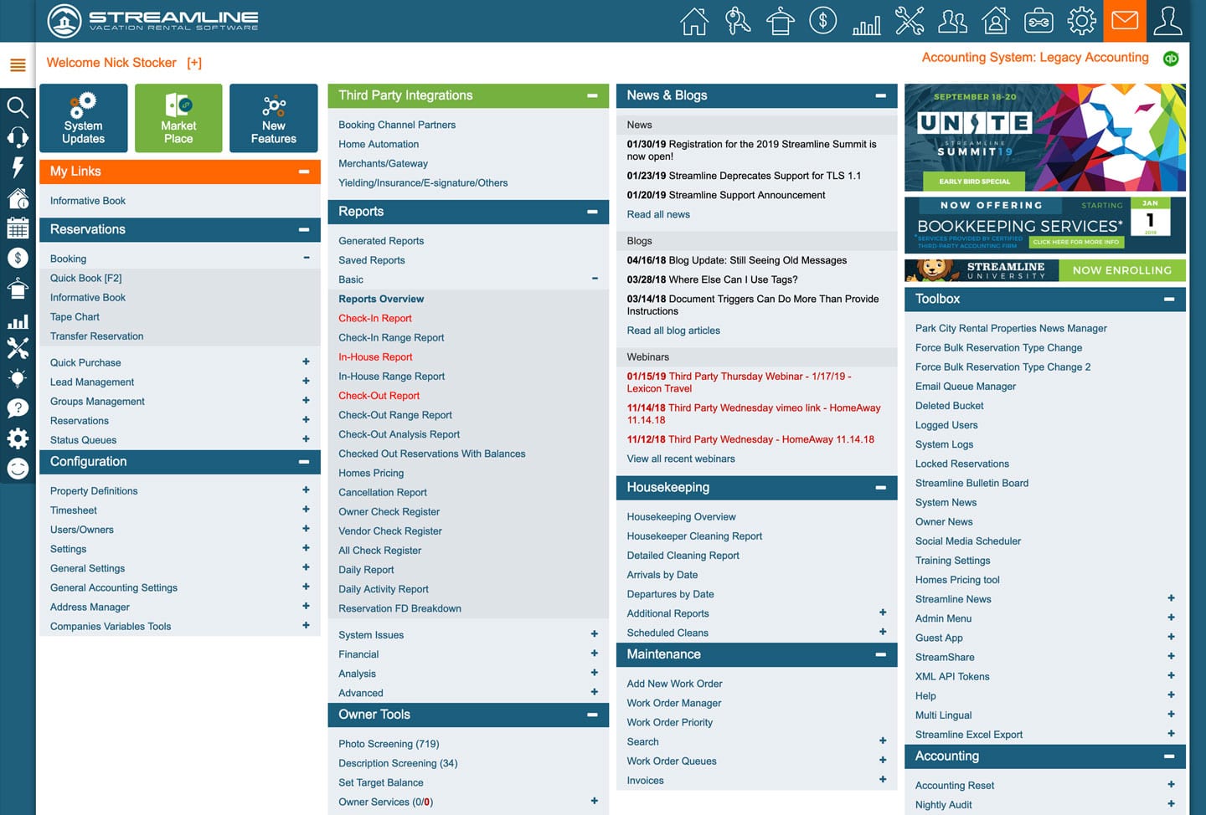Select the headset support icon in left sidebar

tap(18, 136)
